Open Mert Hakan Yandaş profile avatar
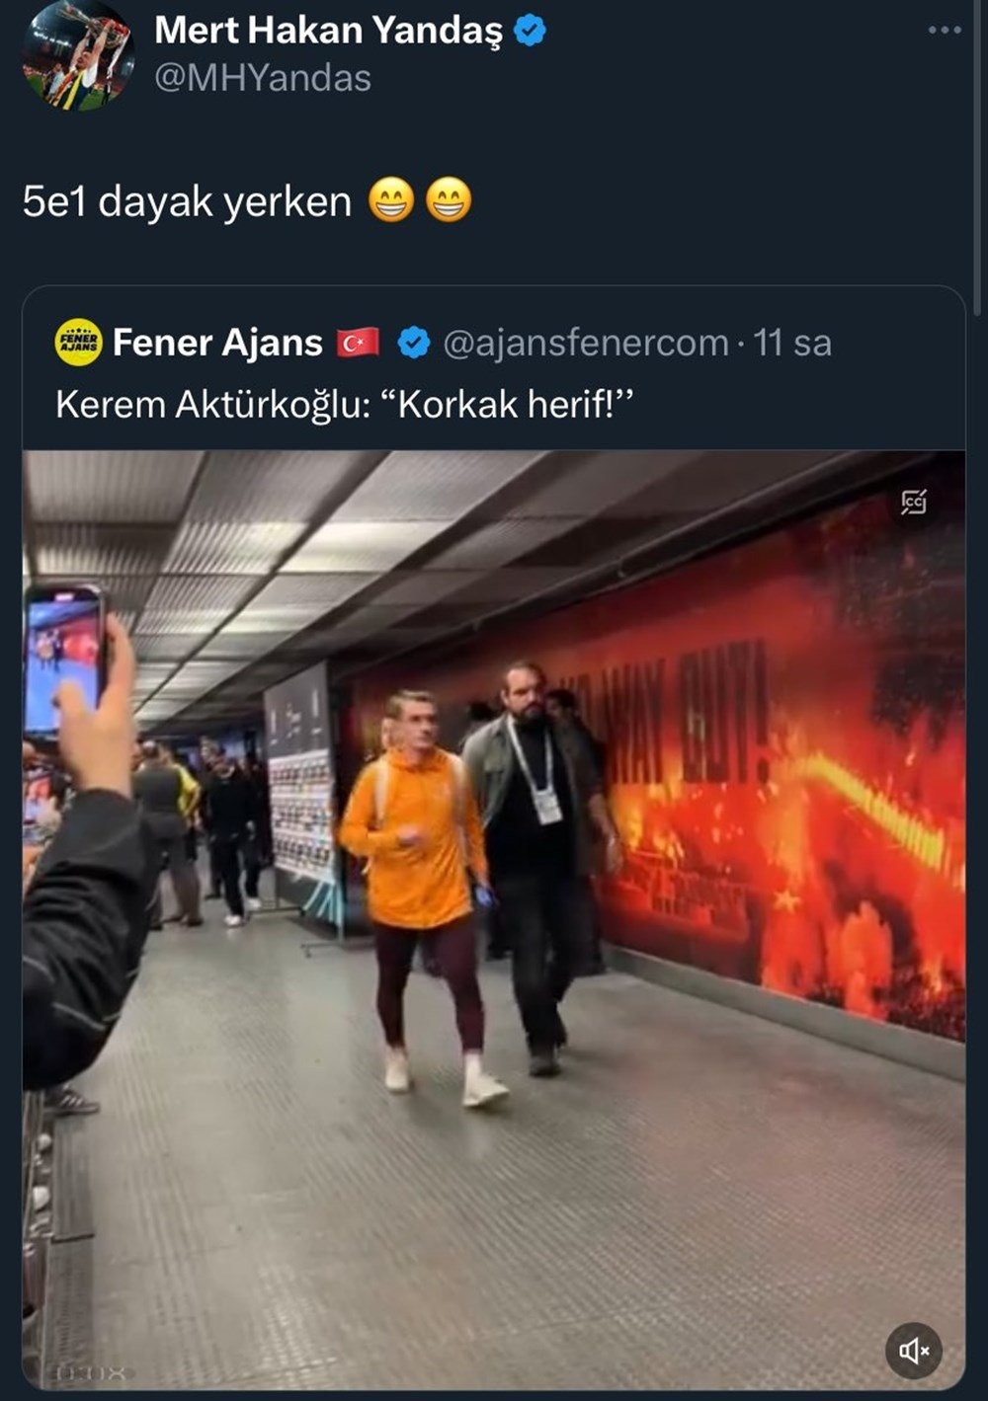Screen dimensions: 988x1401 point(77,55)
